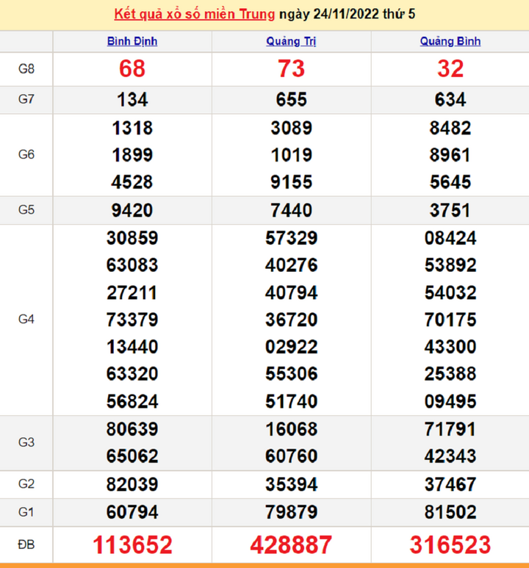Viewport: 529px width, 568px height.
Task: Click the red G8 number 32
Action: [450, 69]
